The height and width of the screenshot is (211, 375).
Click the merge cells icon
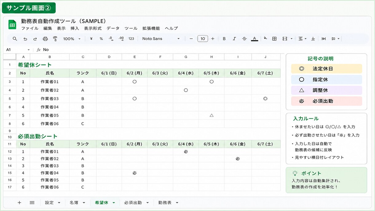284,39
